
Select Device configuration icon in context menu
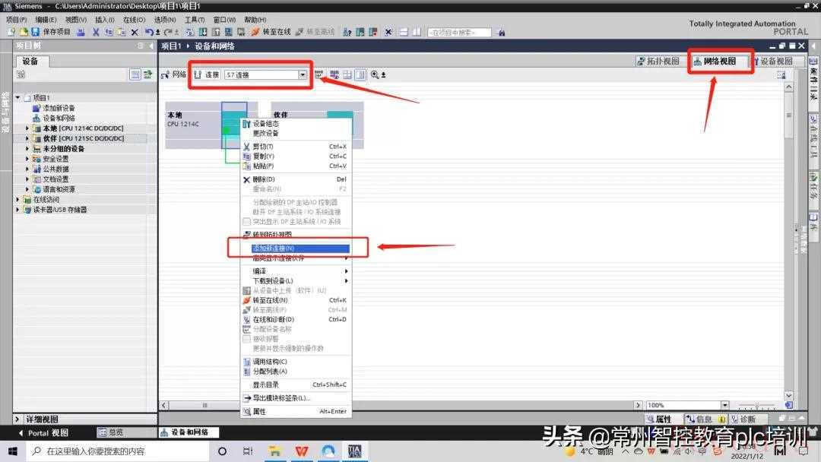pyautogui.click(x=246, y=124)
